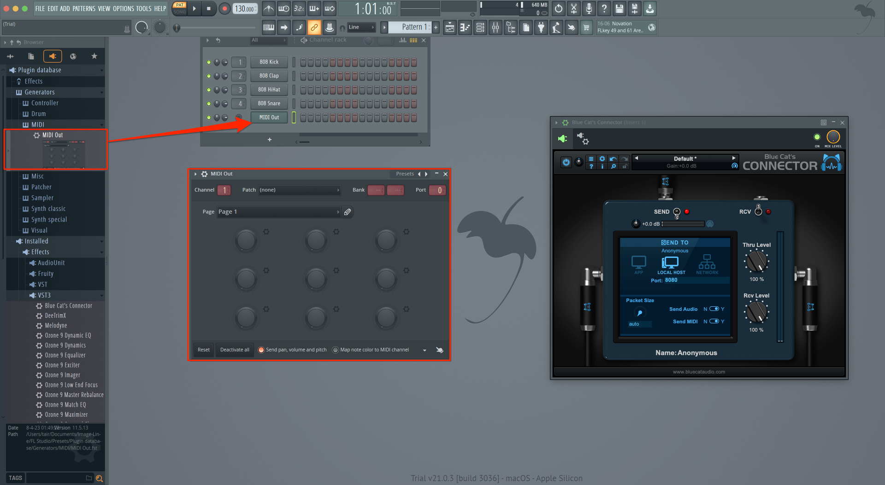This screenshot has width=885, height=485.
Task: Open the TOOLS menu
Action: pyautogui.click(x=143, y=9)
